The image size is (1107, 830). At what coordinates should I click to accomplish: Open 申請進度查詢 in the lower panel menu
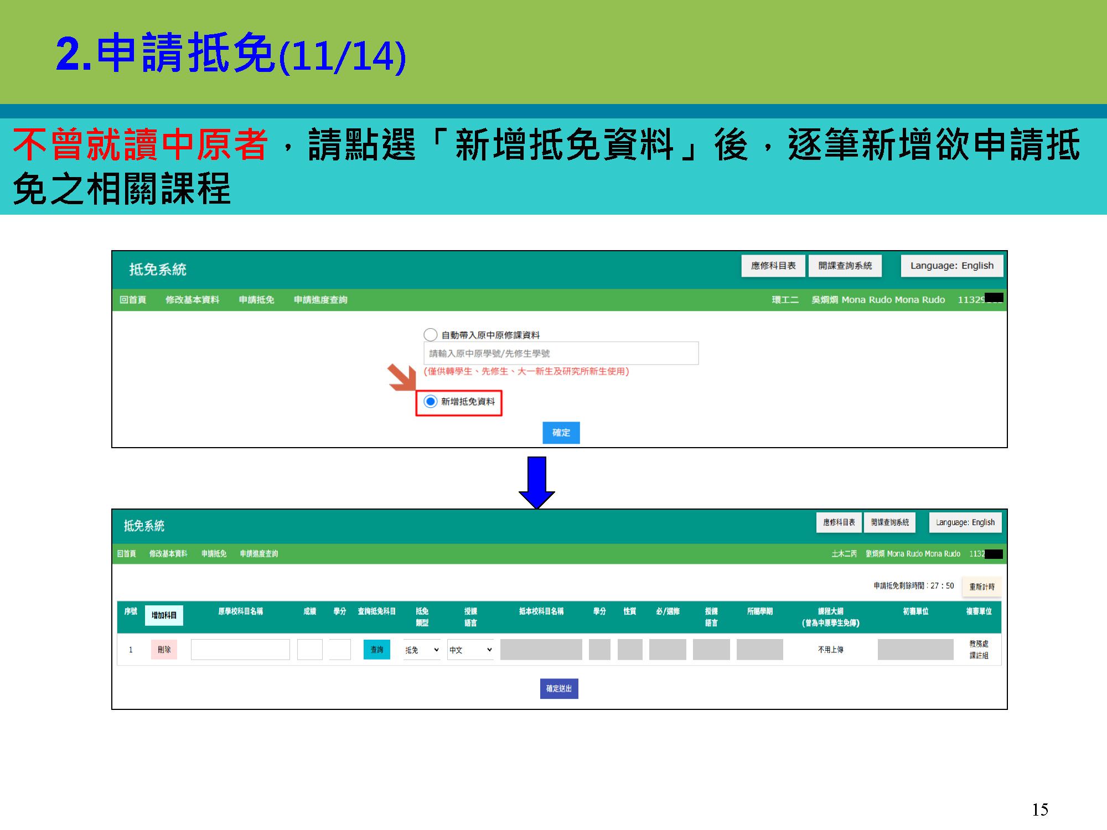click(259, 554)
